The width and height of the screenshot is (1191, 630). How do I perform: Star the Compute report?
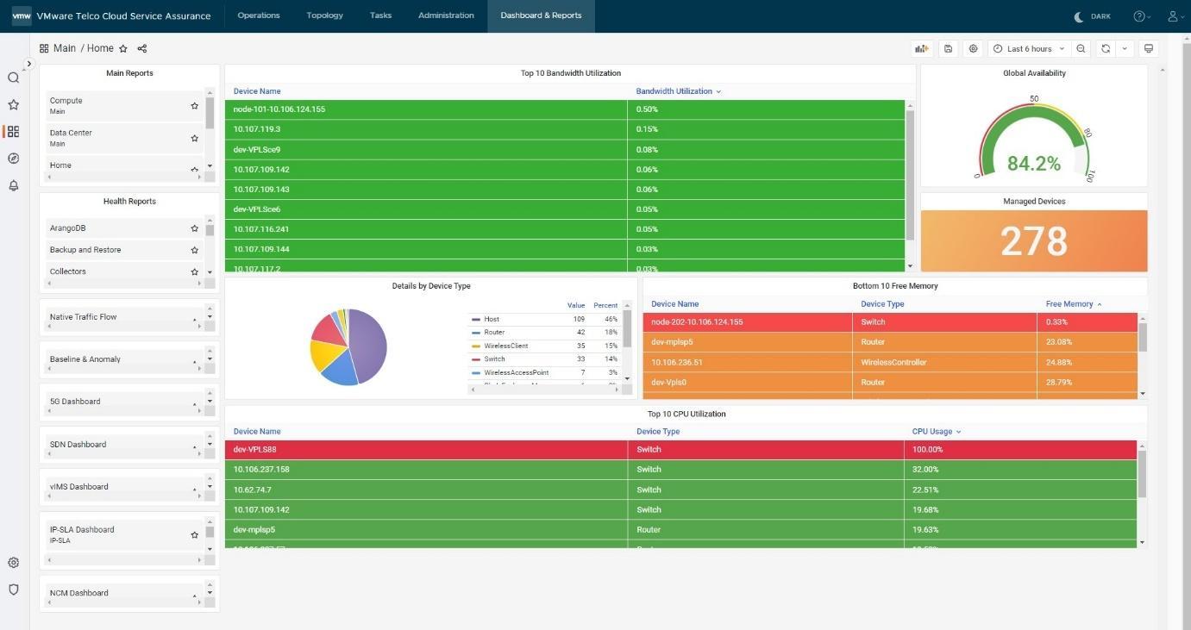[x=195, y=106]
